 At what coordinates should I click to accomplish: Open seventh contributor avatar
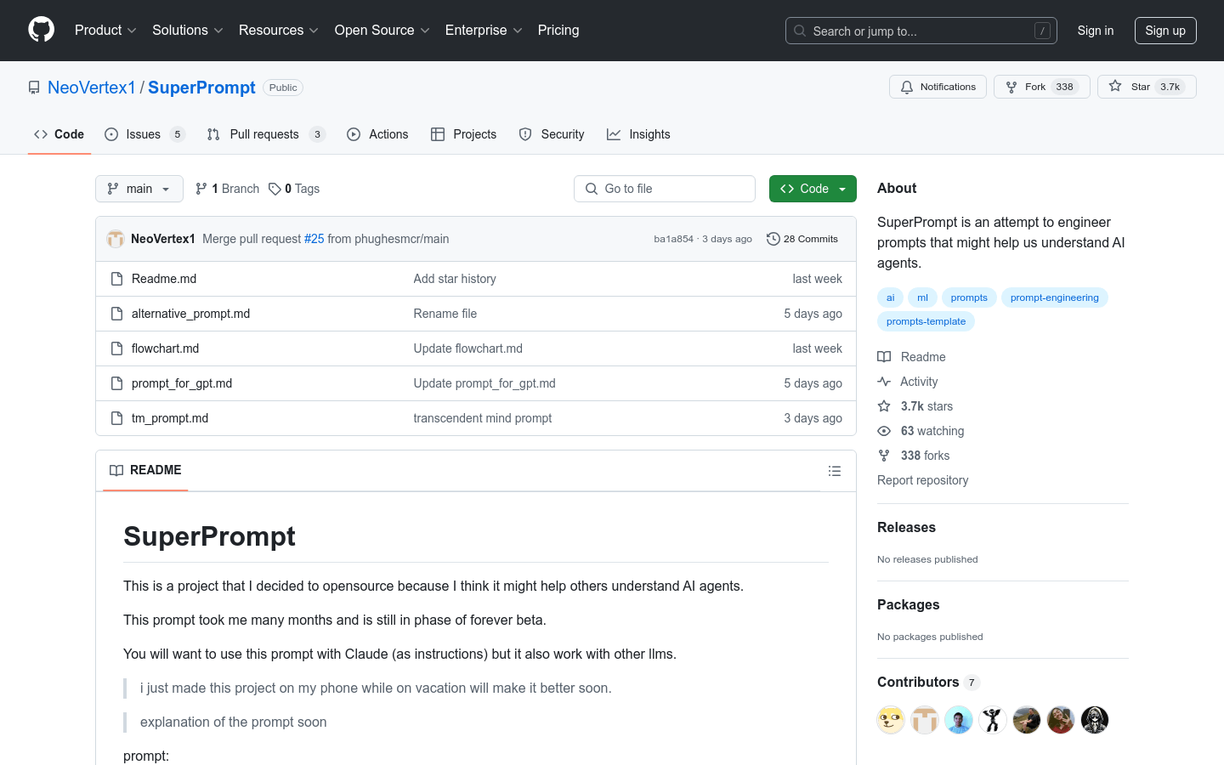point(1095,720)
